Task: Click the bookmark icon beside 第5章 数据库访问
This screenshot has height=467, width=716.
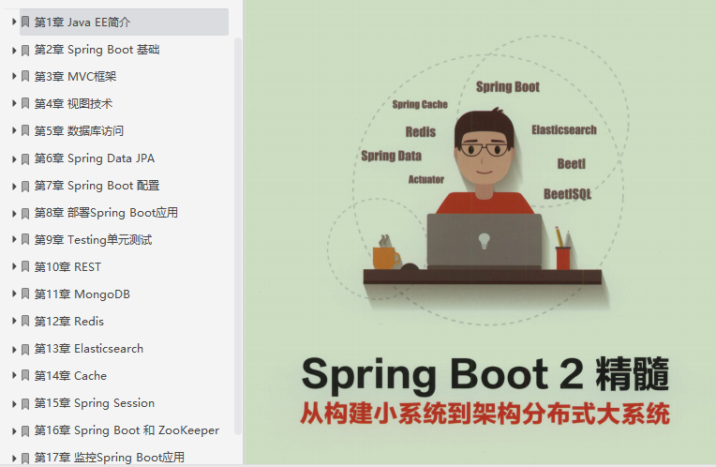Action: [25, 130]
